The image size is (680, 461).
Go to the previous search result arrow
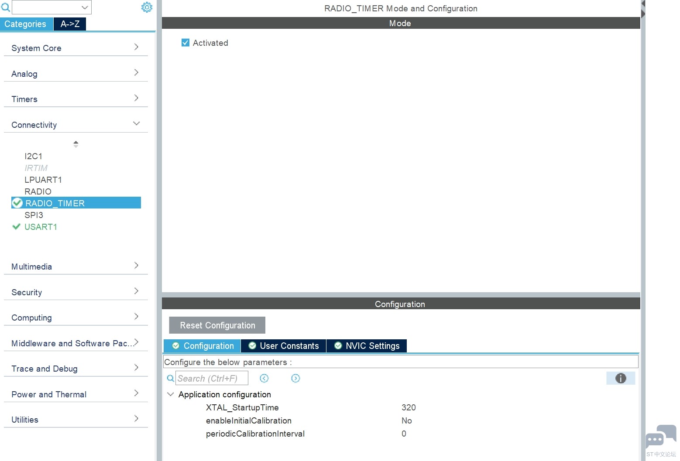264,378
